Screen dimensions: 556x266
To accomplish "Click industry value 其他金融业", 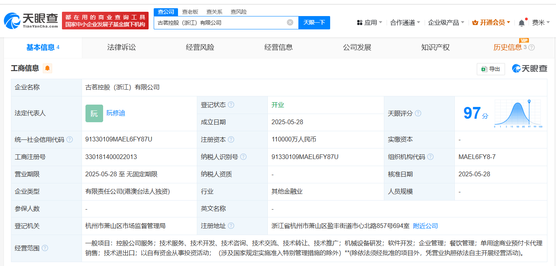I will click(287, 191).
